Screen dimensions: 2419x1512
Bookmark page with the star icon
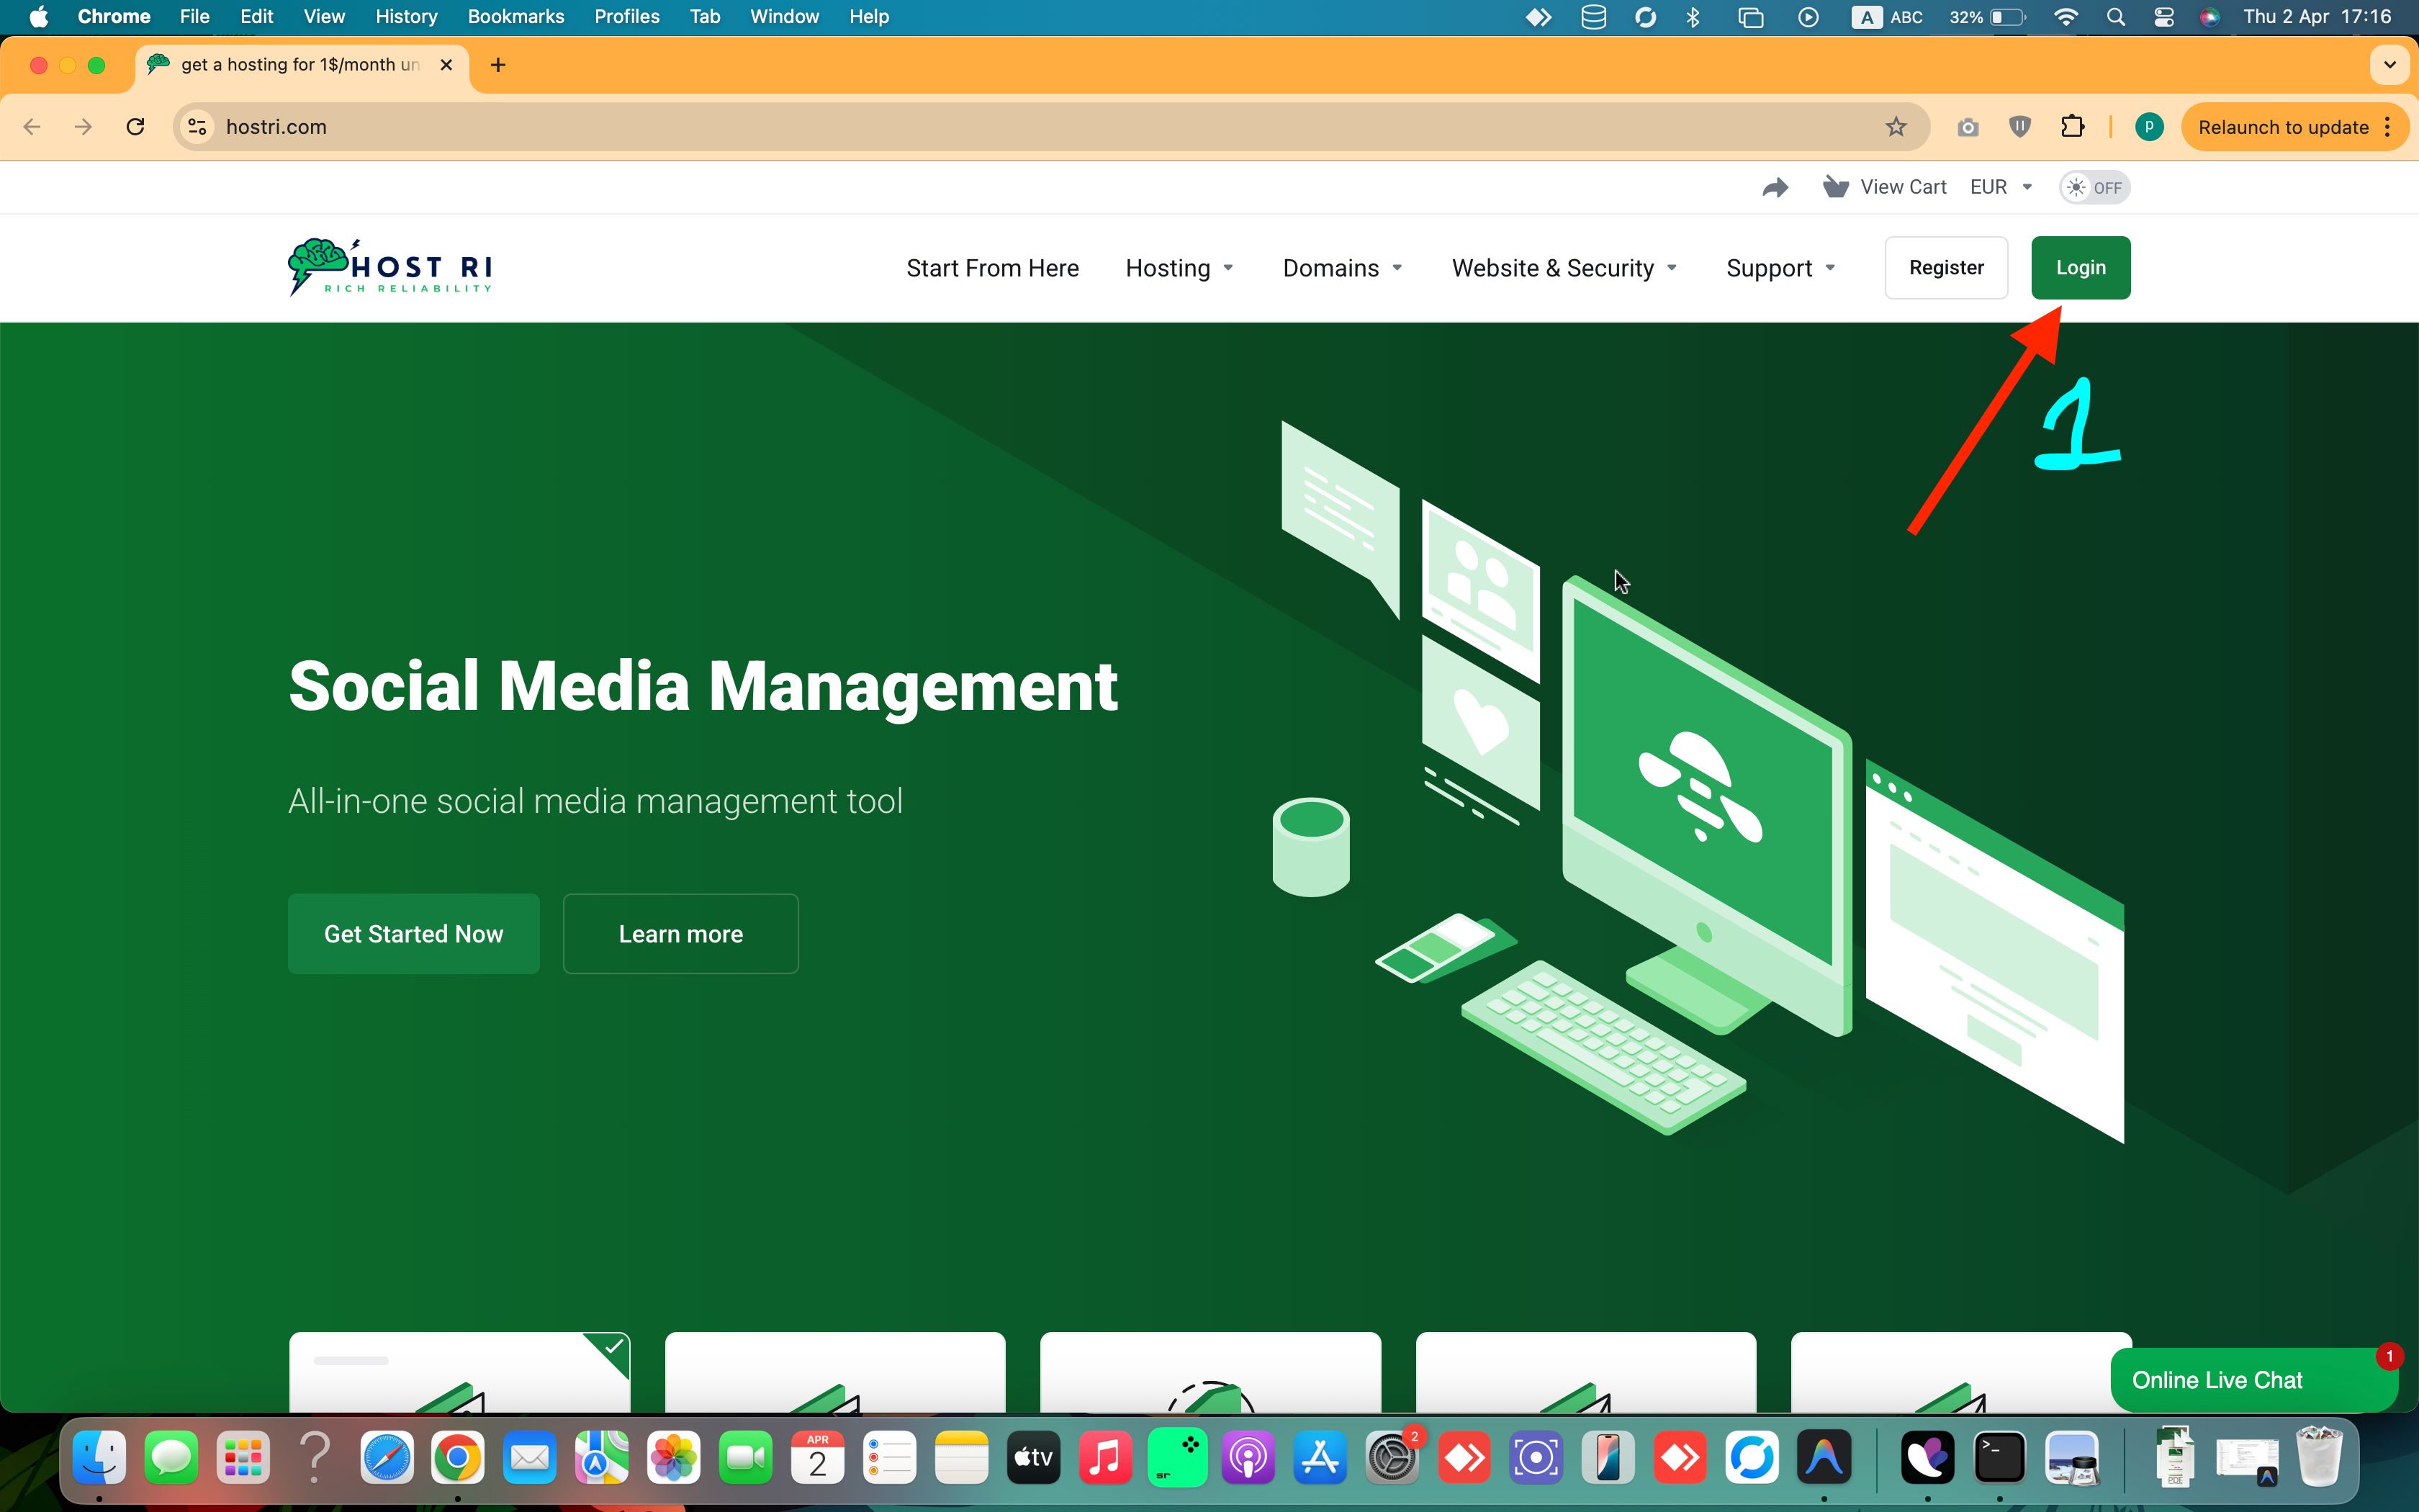tap(1896, 127)
